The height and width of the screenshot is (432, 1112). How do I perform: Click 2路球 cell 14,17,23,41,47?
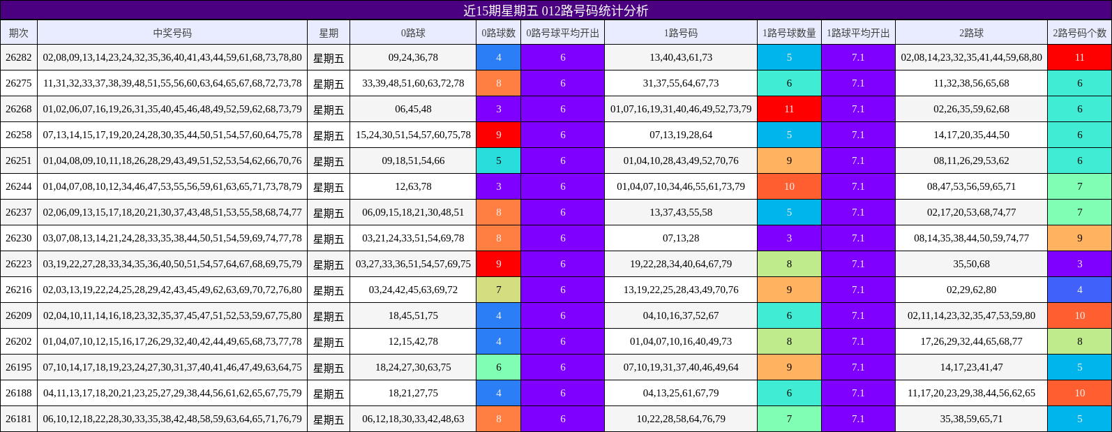(x=971, y=367)
